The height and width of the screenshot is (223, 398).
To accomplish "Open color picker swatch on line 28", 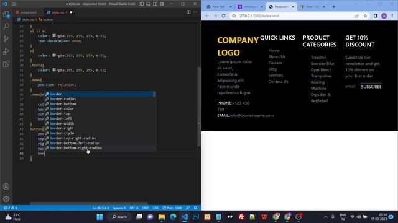I will coord(54,55).
